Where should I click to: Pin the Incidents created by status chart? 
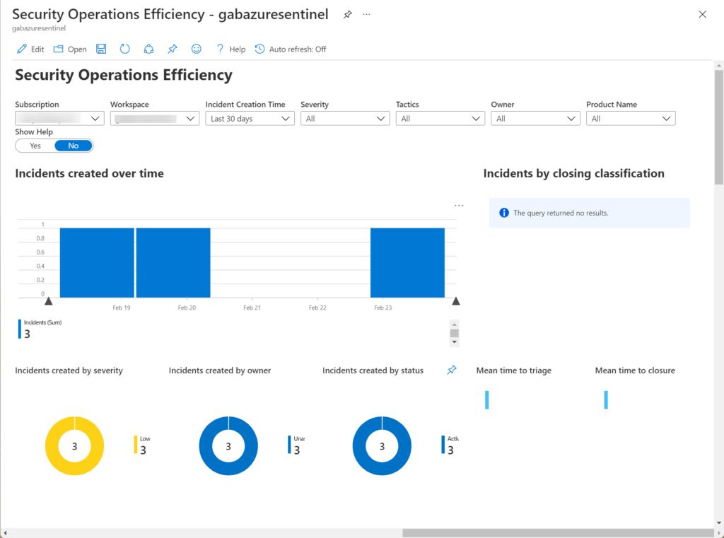(x=452, y=370)
